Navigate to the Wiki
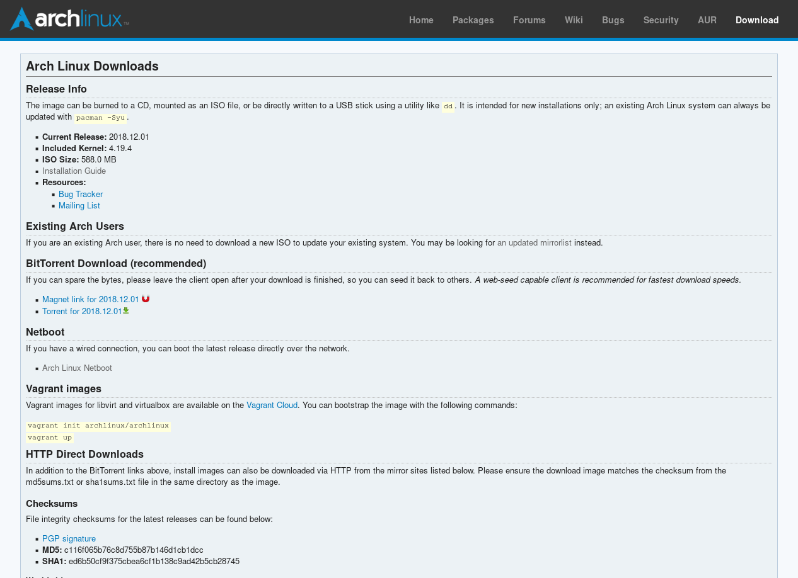 tap(574, 20)
